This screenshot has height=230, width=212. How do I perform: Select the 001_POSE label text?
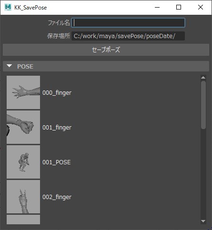pos(57,162)
